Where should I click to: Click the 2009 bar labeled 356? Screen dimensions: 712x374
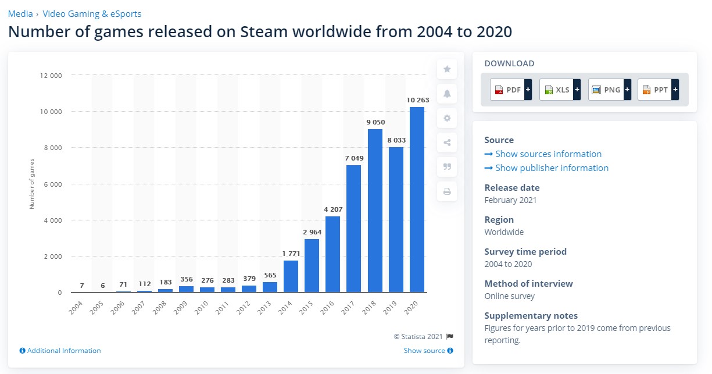185,289
